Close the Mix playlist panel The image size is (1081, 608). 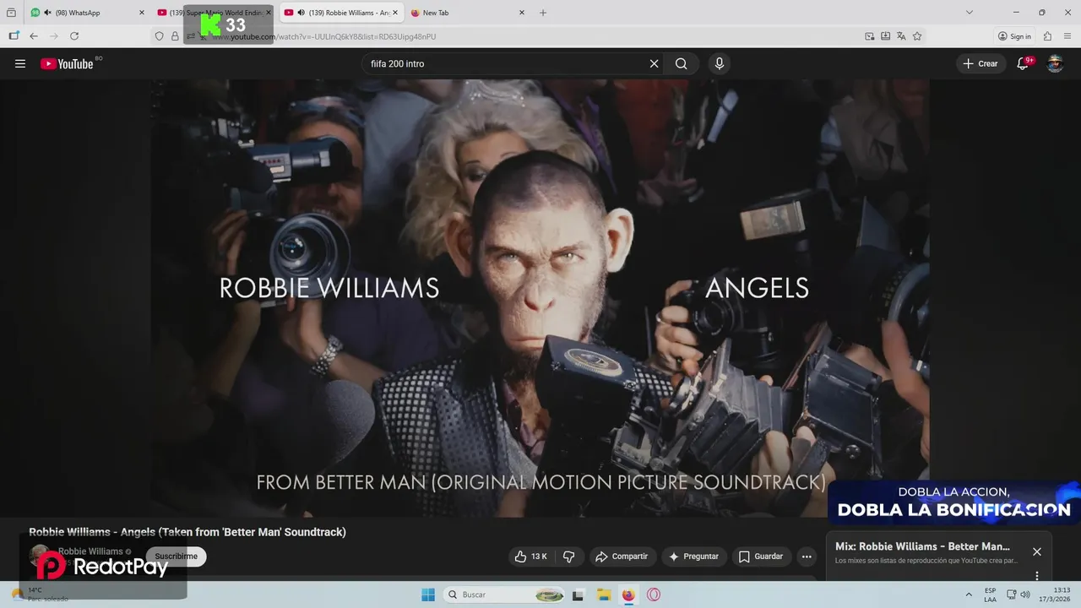1037,551
